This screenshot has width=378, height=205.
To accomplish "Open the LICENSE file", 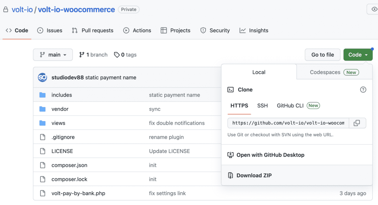I will 62,151.
